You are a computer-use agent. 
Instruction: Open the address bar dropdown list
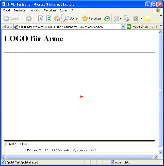[x=123, y=27]
